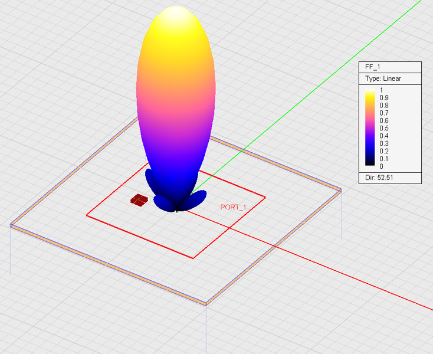The width and height of the screenshot is (433, 354).
Task: Click the legend value 0 label
Action: point(381,166)
